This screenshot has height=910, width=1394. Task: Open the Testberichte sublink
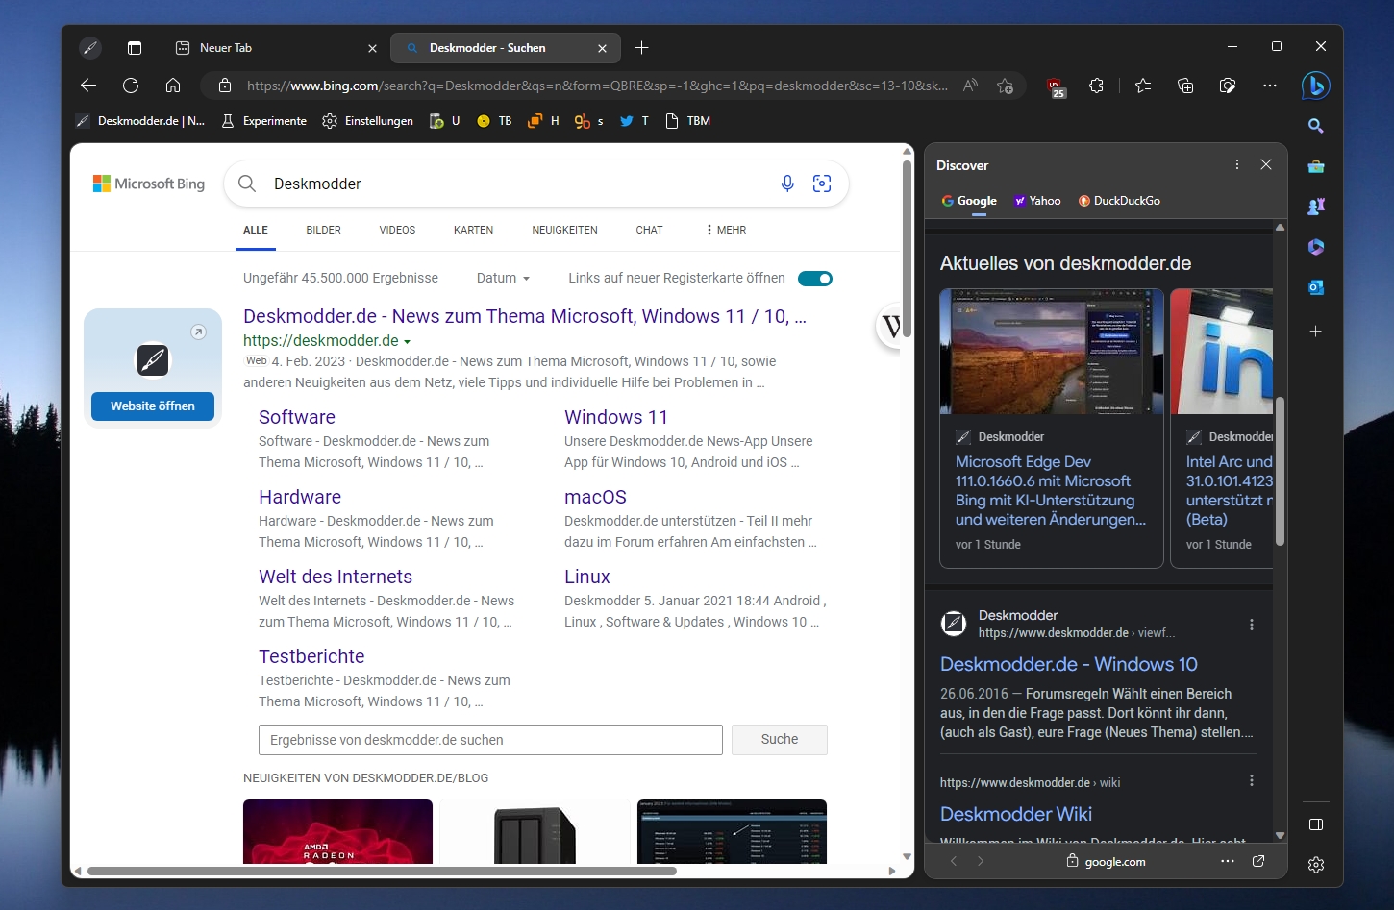point(311,656)
